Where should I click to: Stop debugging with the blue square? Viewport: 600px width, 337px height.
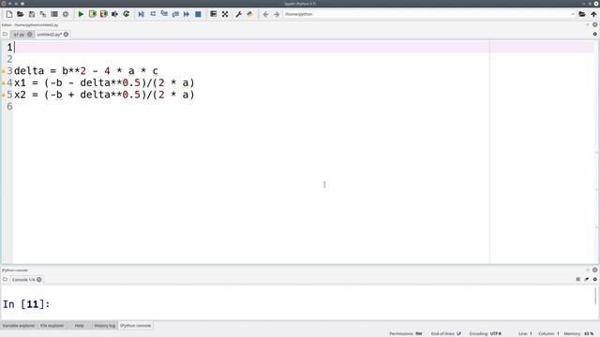(x=198, y=14)
